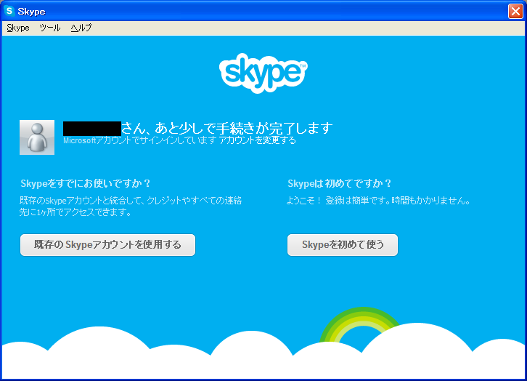Click the Skype icon in the title bar
Screen dimensions: 527x381
[9, 11]
